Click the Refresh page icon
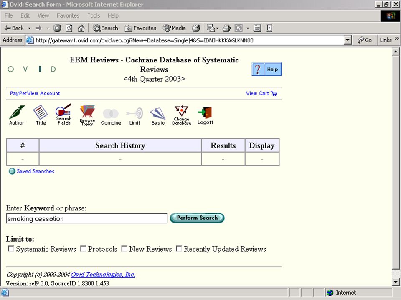This screenshot has height=300, width=401. (69, 28)
